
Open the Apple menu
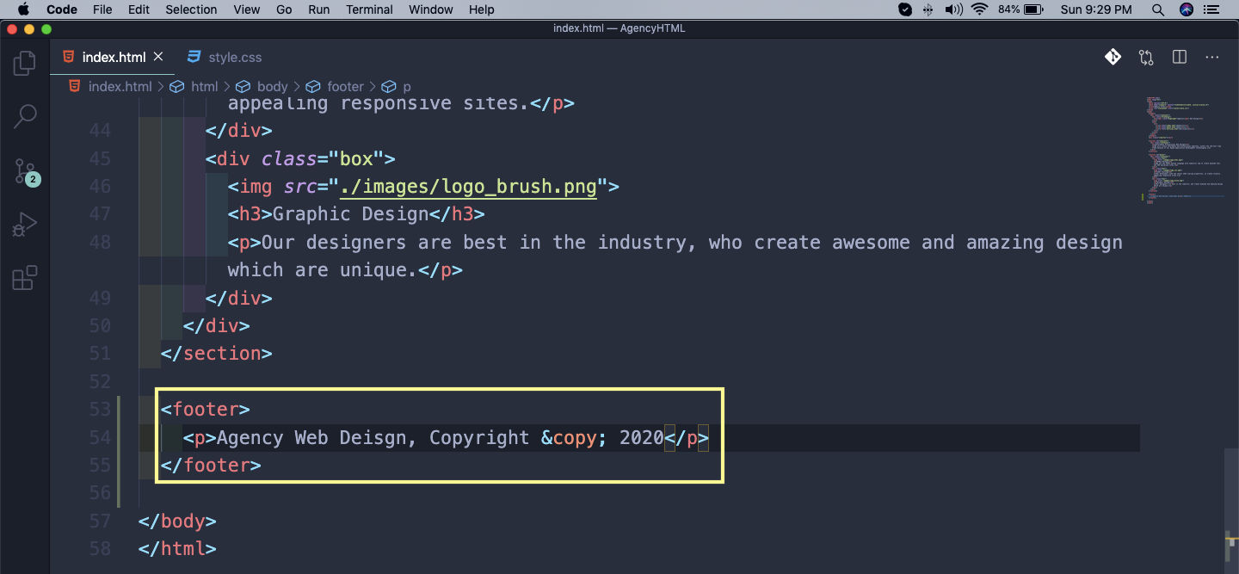click(x=23, y=9)
